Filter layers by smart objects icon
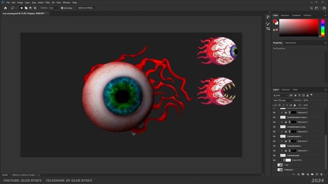This screenshot has height=184, width=328. (307, 96)
